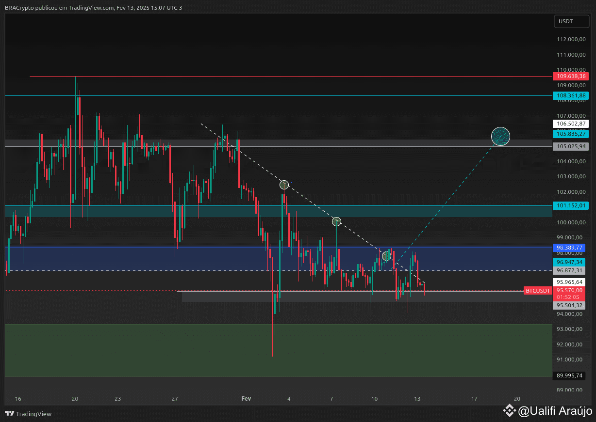Click the 27 date label on time axis
The image size is (596, 422).
pos(175,399)
